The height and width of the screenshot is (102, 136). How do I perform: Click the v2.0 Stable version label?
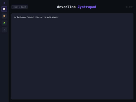coord(129,7)
